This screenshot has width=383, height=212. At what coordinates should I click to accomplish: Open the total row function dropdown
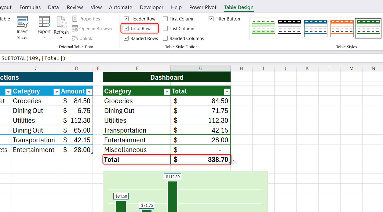234,160
